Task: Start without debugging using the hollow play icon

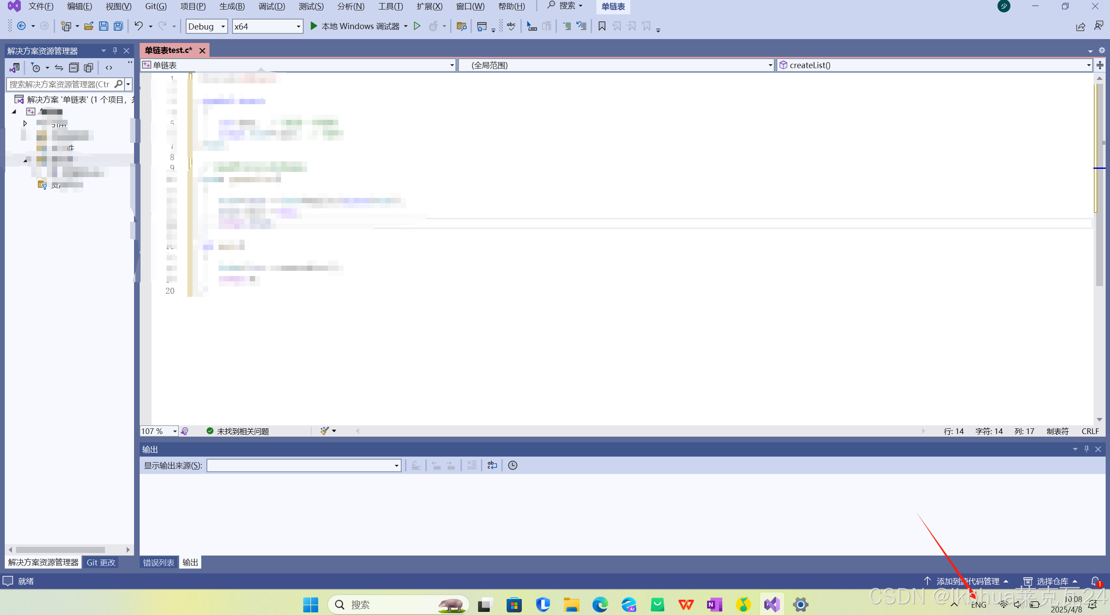Action: coord(417,26)
